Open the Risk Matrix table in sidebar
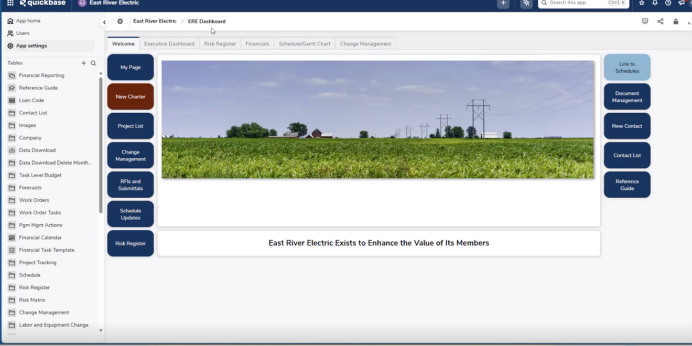The height and width of the screenshot is (346, 692). 32,300
